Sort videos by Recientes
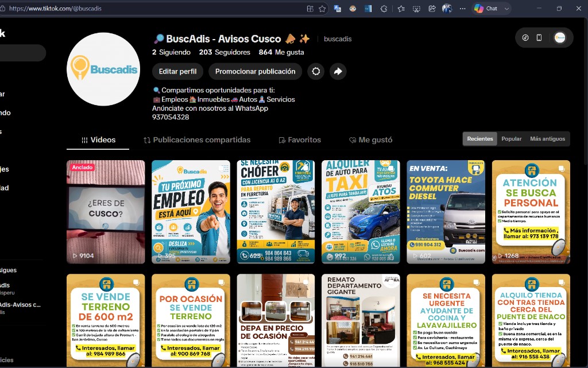 (x=480, y=139)
